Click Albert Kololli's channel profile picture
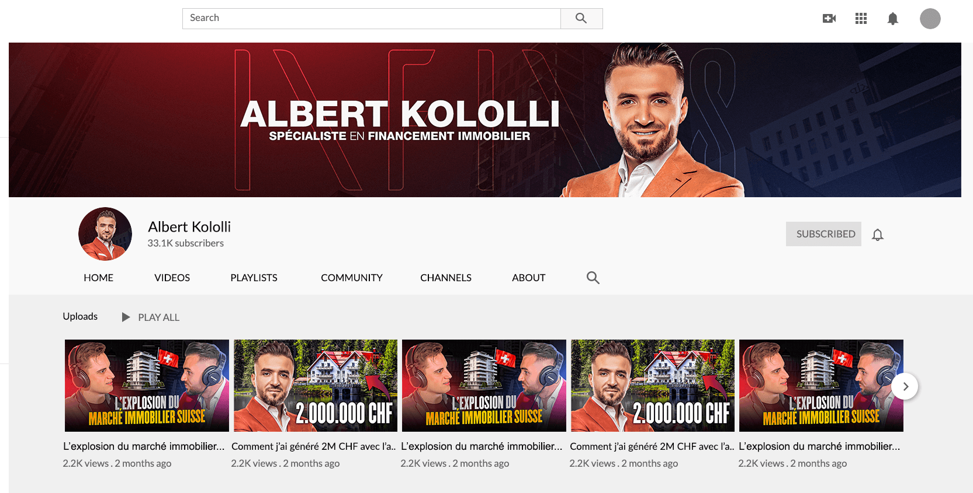 pyautogui.click(x=105, y=234)
